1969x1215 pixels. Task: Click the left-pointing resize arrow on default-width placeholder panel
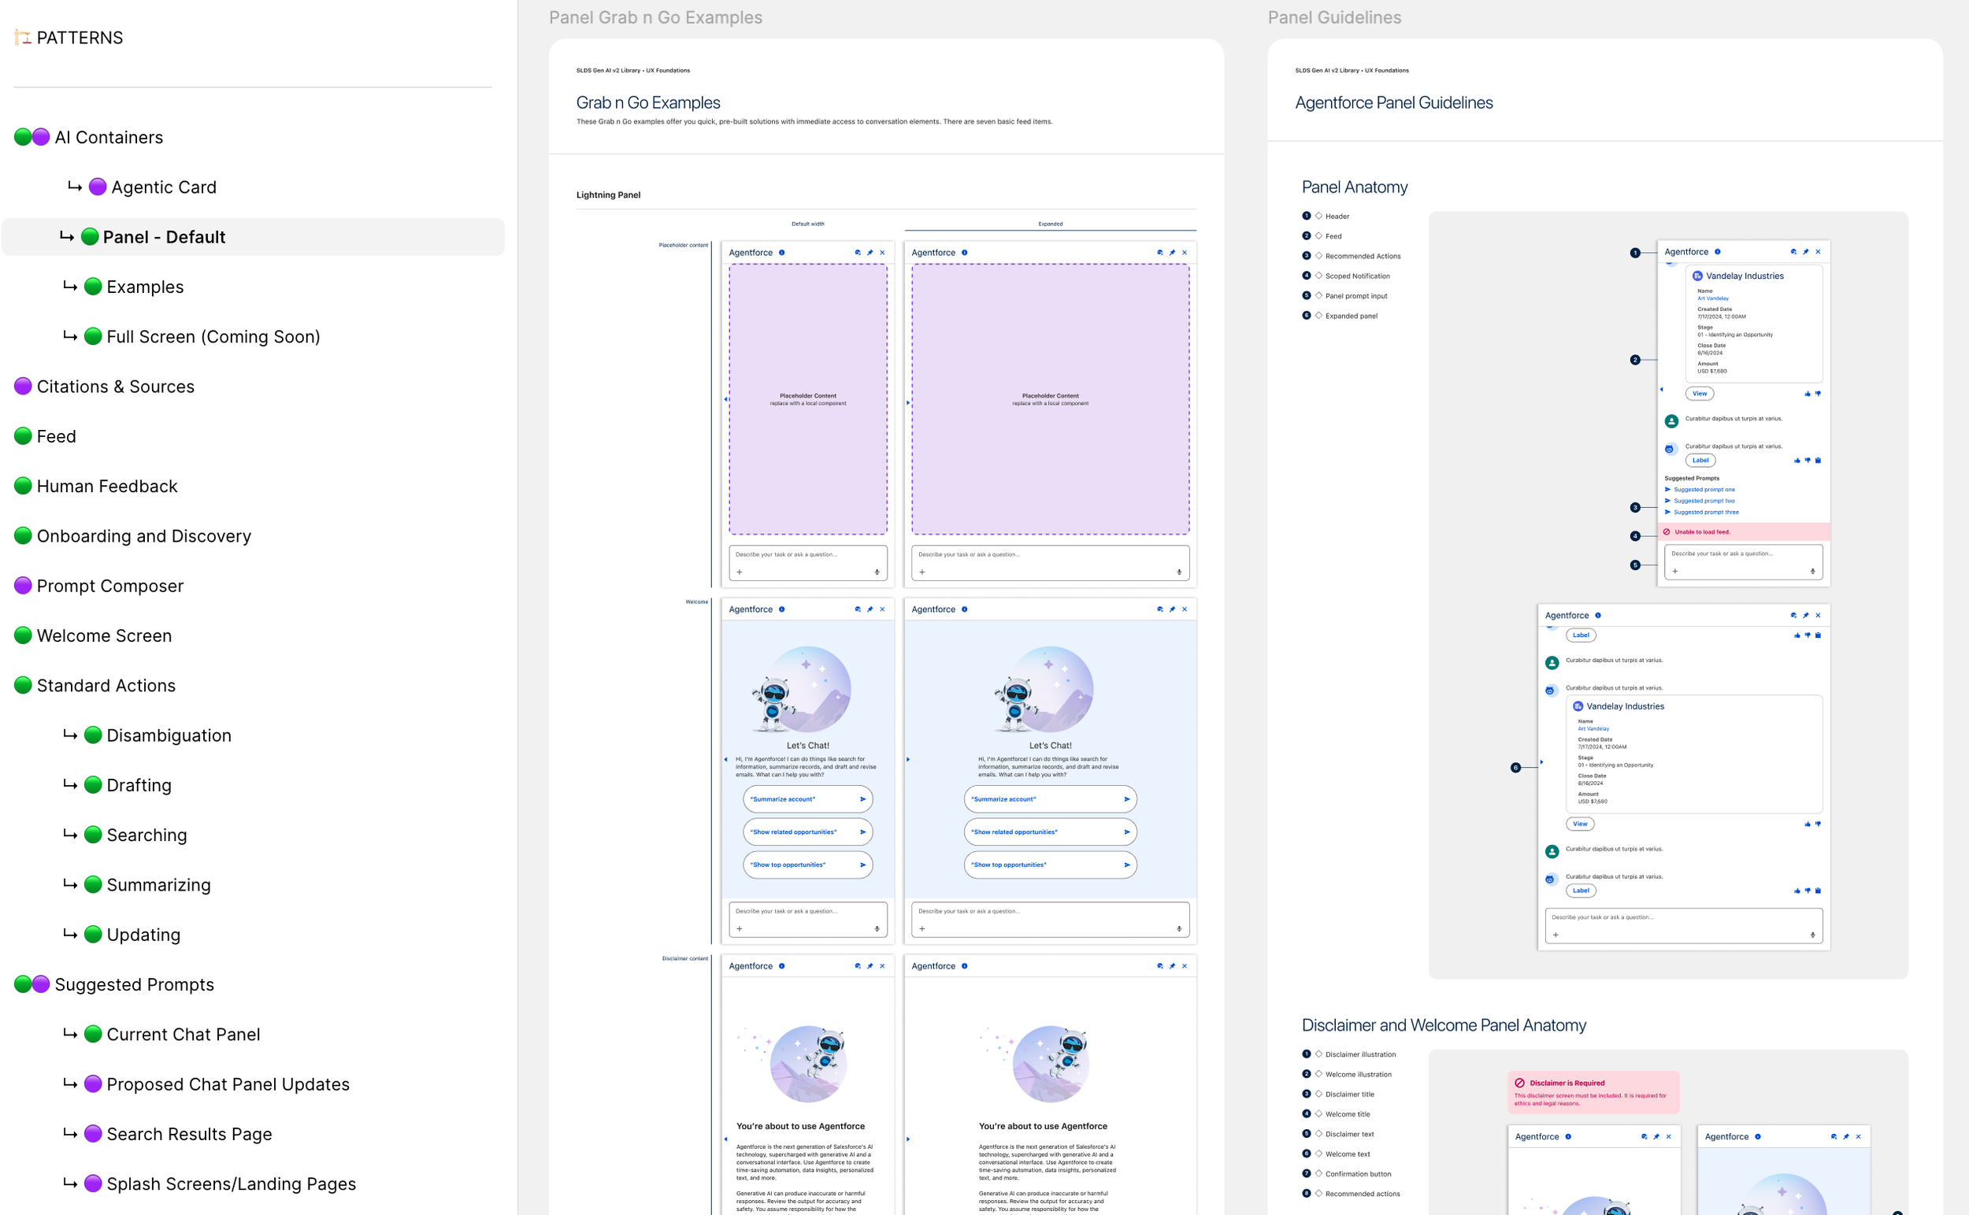pos(725,399)
